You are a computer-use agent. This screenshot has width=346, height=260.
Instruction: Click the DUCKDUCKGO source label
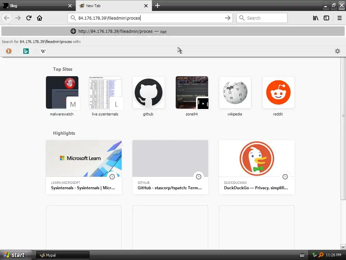(235, 182)
